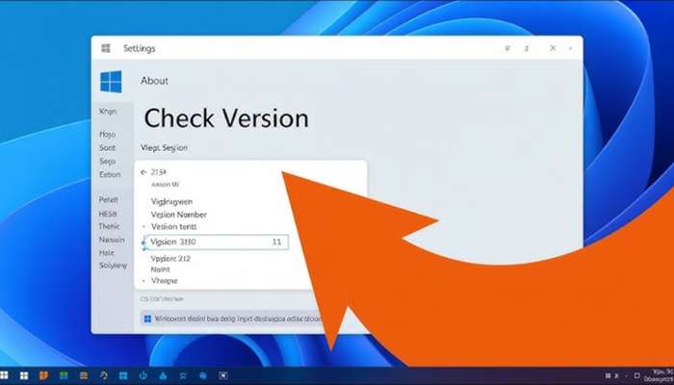Click the Windows info banner at panel bottom

[x=232, y=319]
